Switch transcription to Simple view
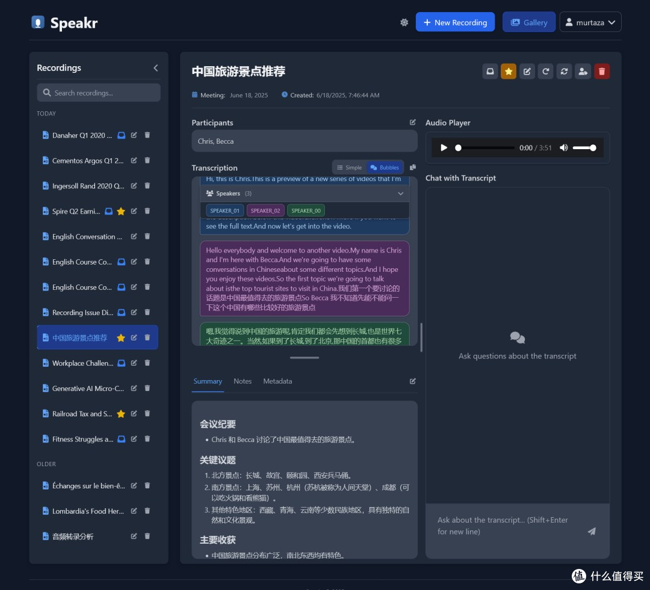The image size is (650, 590). (x=350, y=167)
